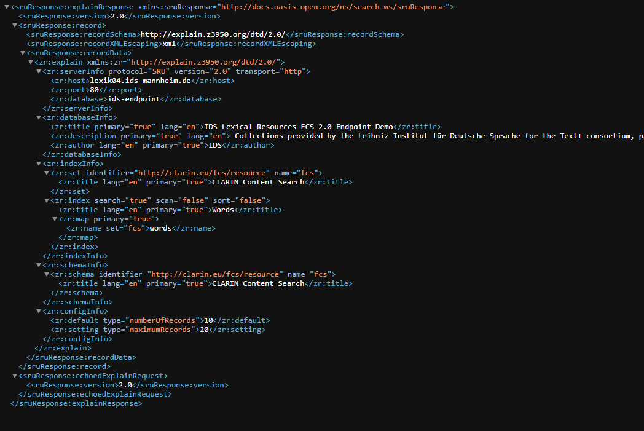Collapse the zr:indexInfo node
644x431 pixels.
pos(39,164)
